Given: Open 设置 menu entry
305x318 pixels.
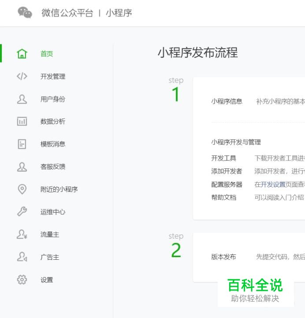Looking at the screenshot, I should [x=47, y=280].
